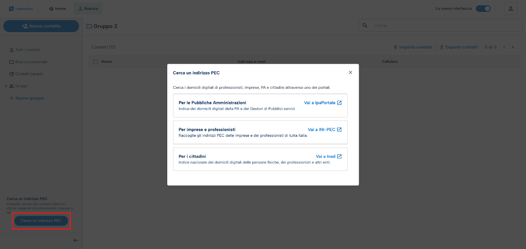Toggle La nuova interfaccia switch
This screenshot has height=249, width=526.
click(x=483, y=9)
